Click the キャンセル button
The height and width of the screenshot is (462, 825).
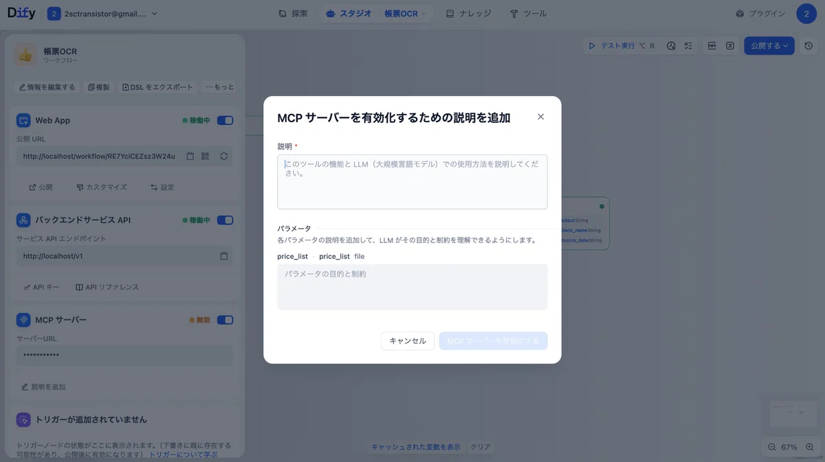[408, 341]
